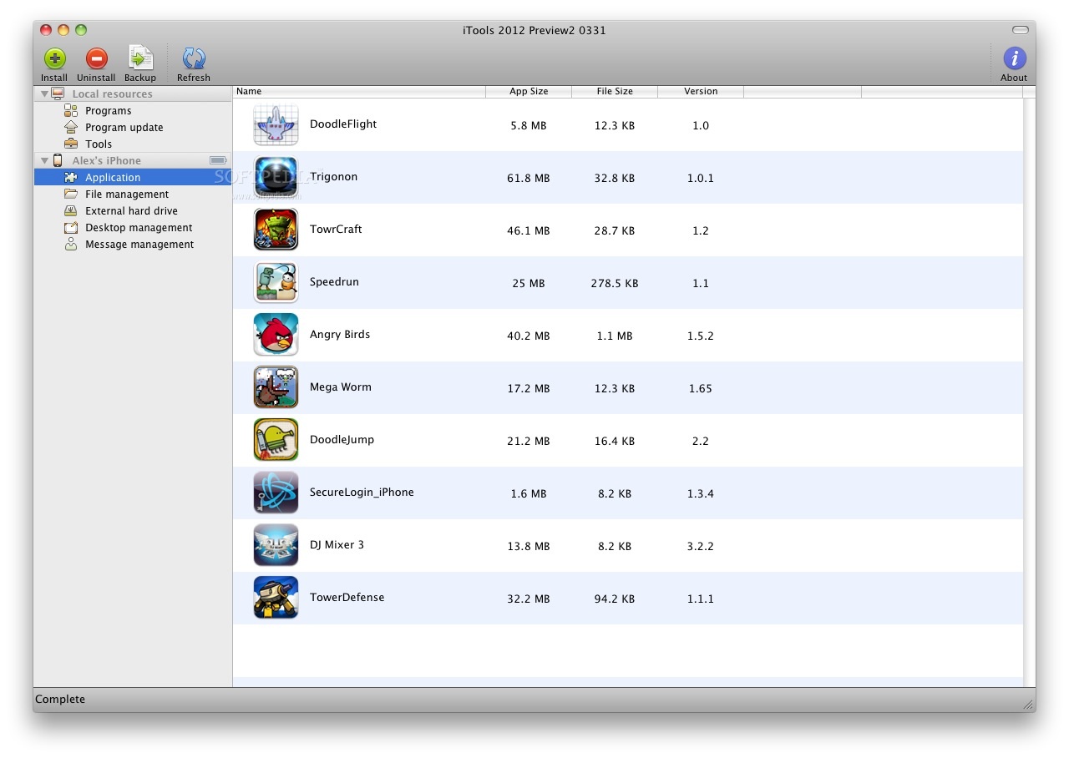The width and height of the screenshot is (1069, 758).
Task: Select the TowerDefense app name
Action: 347,597
